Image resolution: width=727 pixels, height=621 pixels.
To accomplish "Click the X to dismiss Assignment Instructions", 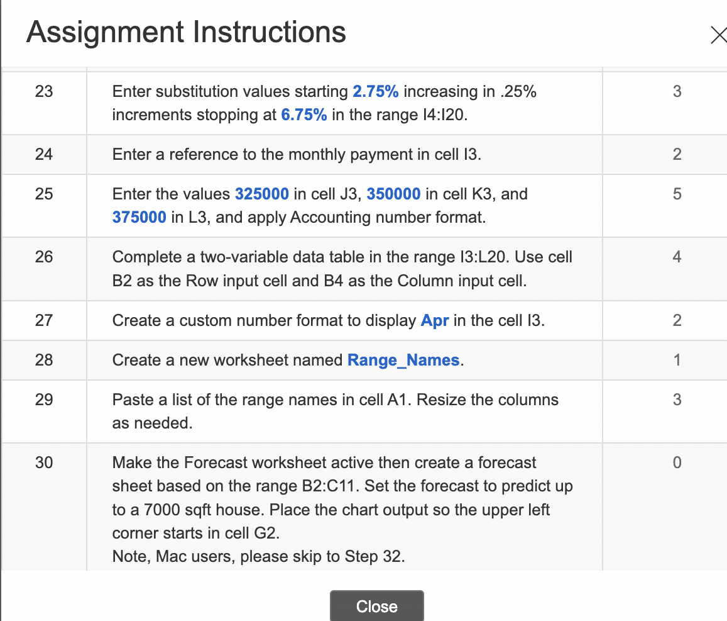I will tap(718, 35).
